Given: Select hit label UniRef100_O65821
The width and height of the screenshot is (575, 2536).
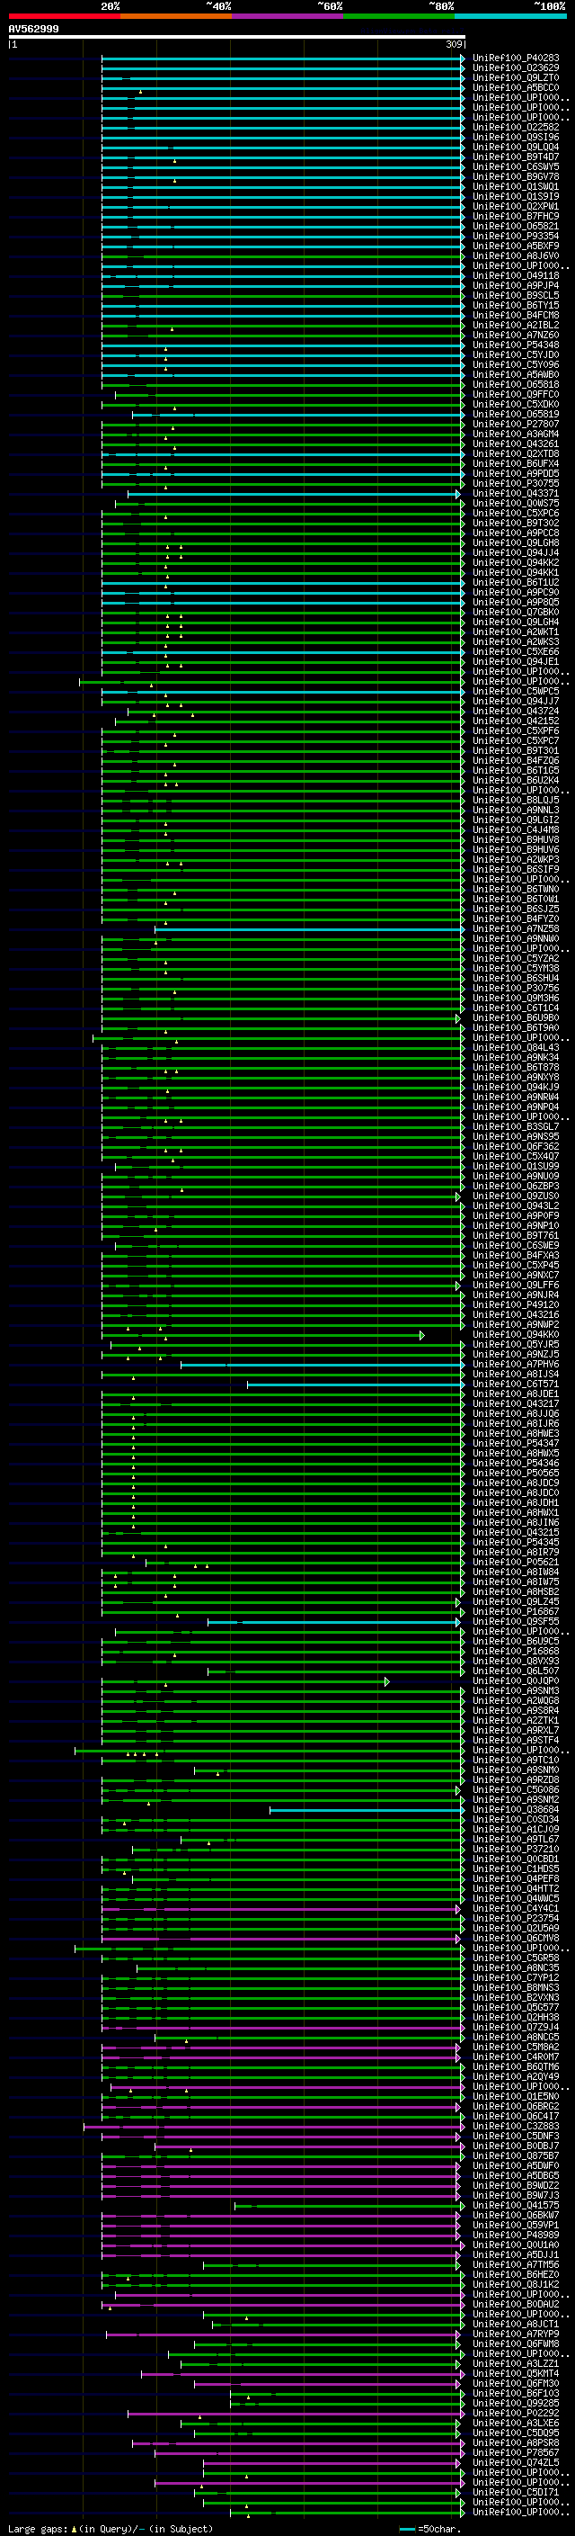Looking at the screenshot, I should point(516,227).
